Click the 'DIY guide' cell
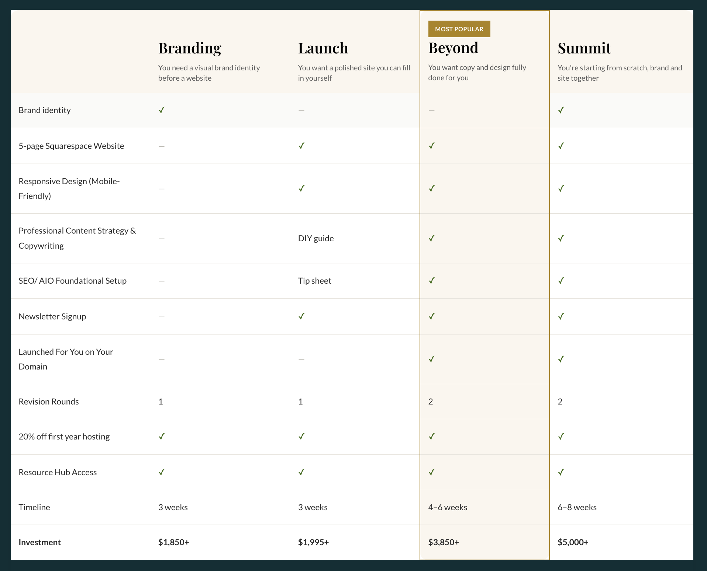707x571 pixels. (x=316, y=238)
